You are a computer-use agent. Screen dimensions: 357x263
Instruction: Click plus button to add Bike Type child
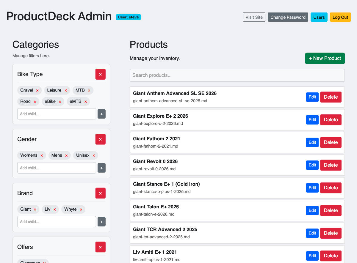click(x=101, y=114)
